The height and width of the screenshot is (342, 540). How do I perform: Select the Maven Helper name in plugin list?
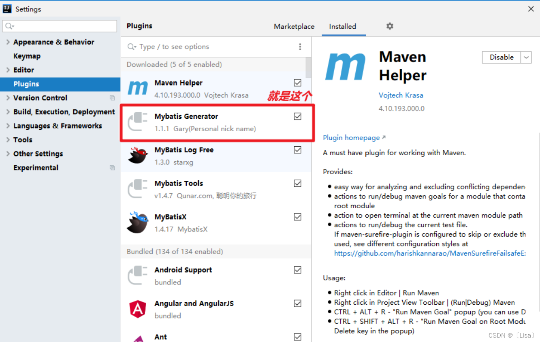pyautogui.click(x=179, y=83)
